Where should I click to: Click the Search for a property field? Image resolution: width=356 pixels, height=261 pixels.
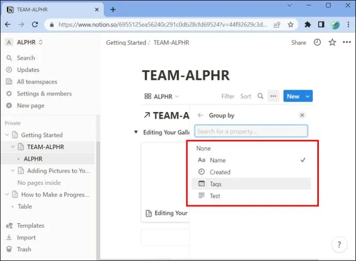tap(251, 131)
